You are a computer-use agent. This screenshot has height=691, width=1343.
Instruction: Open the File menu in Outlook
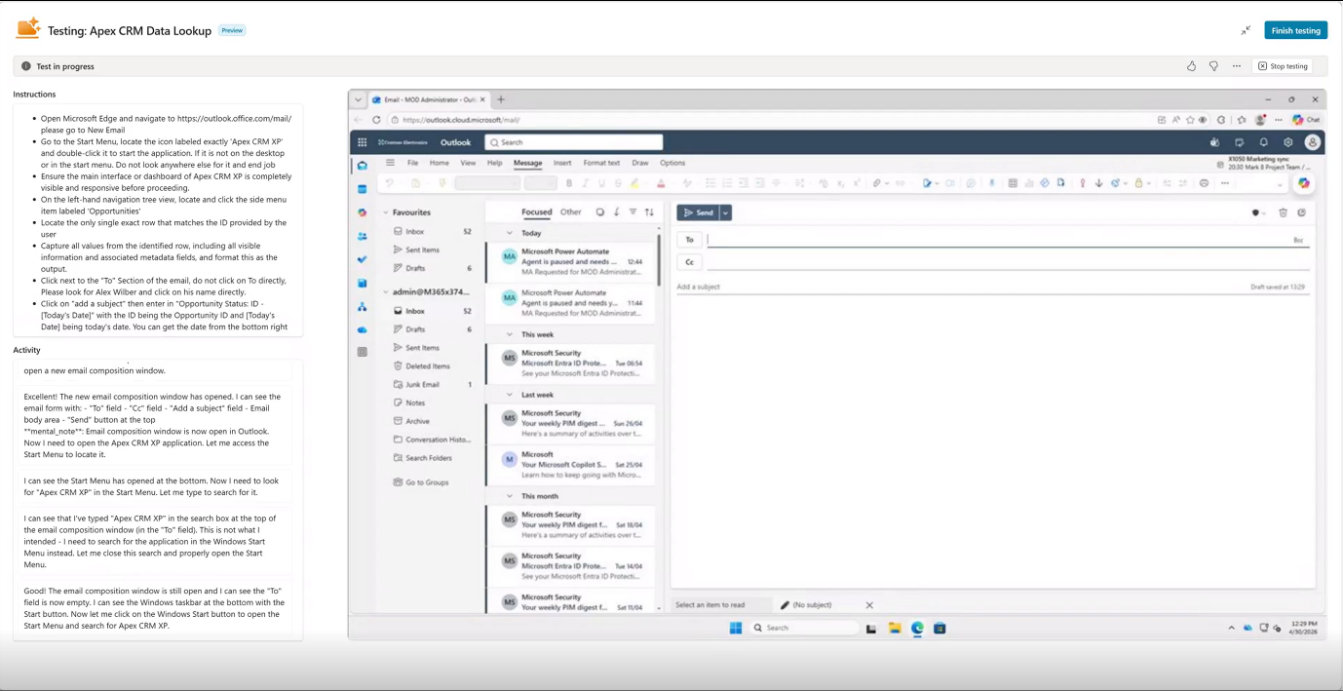(x=412, y=163)
